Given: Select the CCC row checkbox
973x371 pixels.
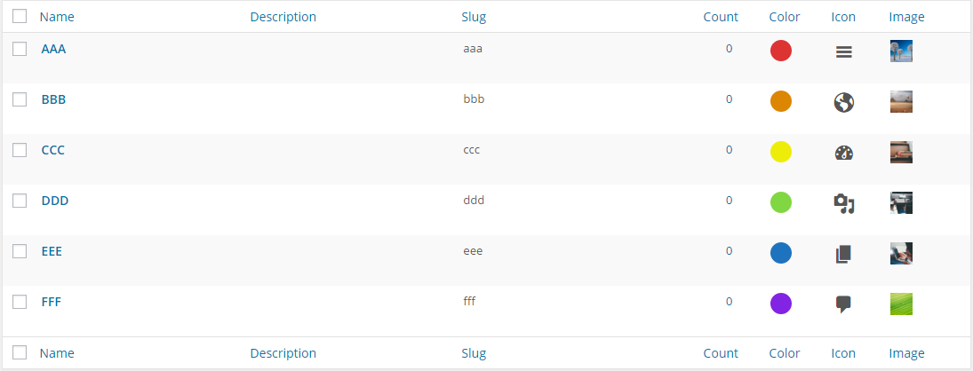Looking at the screenshot, I should tap(20, 150).
